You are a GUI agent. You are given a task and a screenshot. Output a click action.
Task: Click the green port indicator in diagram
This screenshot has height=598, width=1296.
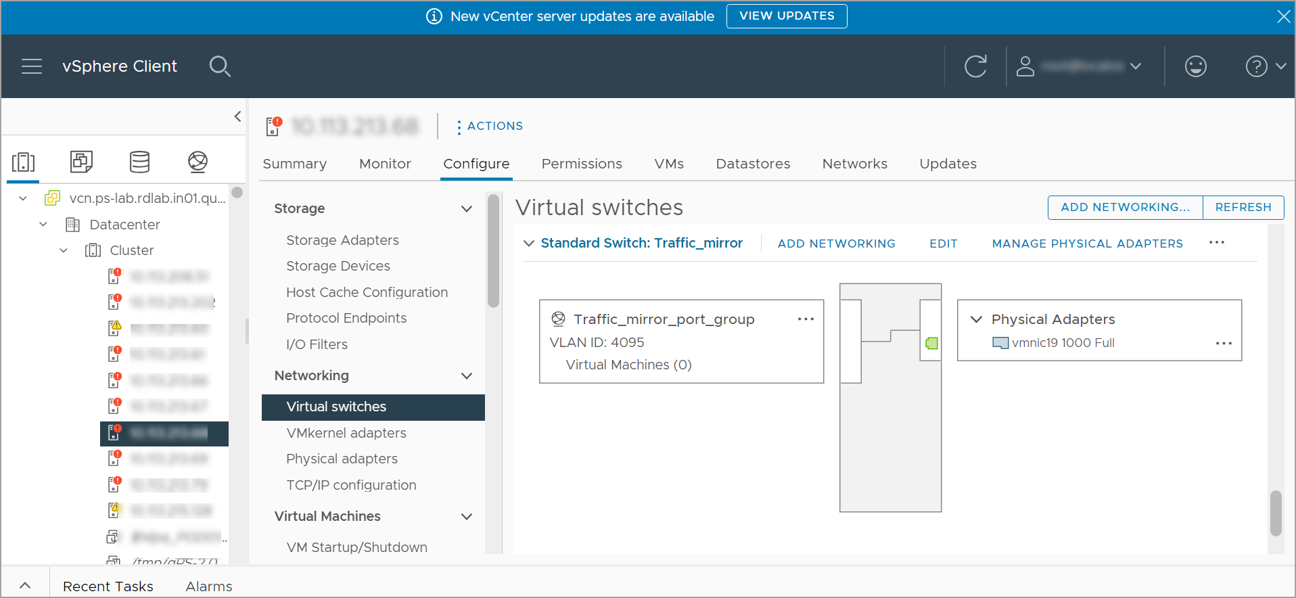click(932, 343)
